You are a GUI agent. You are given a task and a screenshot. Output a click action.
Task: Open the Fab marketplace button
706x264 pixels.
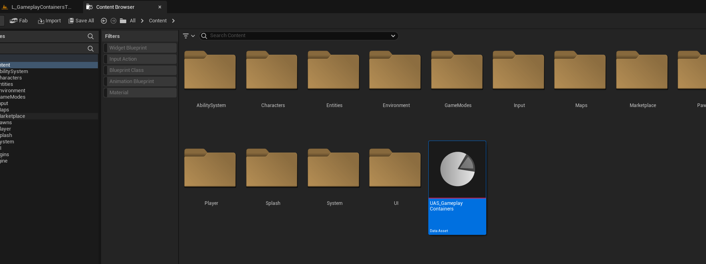pyautogui.click(x=19, y=21)
